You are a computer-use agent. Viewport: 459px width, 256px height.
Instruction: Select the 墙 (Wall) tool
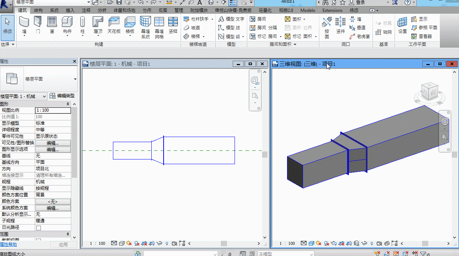point(24,25)
